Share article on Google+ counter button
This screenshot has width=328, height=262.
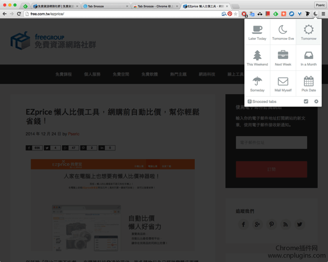(71, 148)
